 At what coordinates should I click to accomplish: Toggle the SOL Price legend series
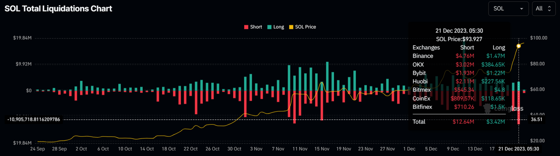(x=302, y=27)
